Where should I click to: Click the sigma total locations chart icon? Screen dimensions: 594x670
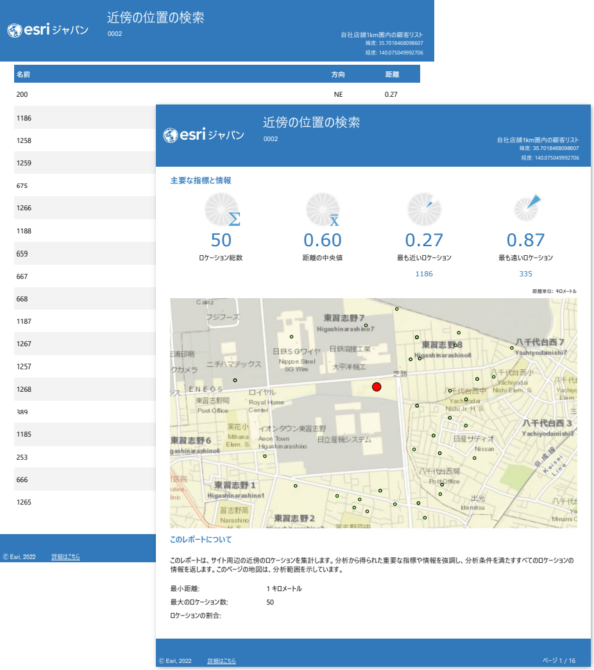click(222, 210)
